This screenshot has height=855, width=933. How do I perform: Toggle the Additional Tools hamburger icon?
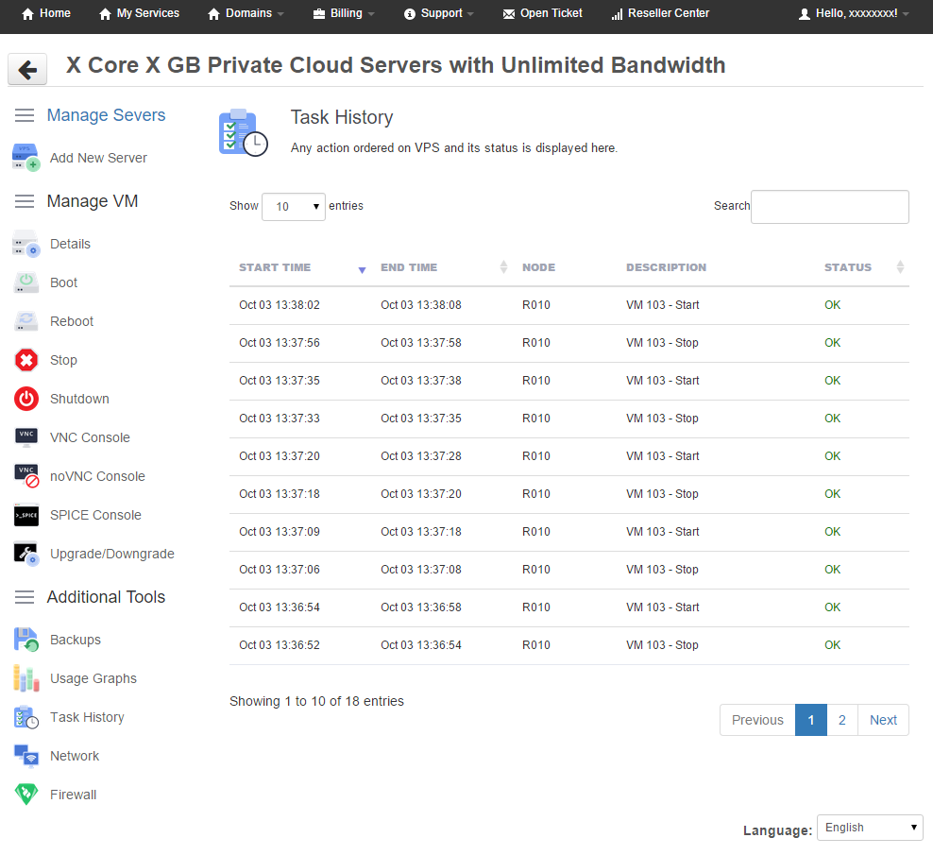tap(25, 597)
